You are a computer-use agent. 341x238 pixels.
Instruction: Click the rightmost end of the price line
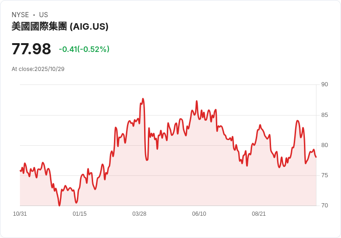click(316, 157)
